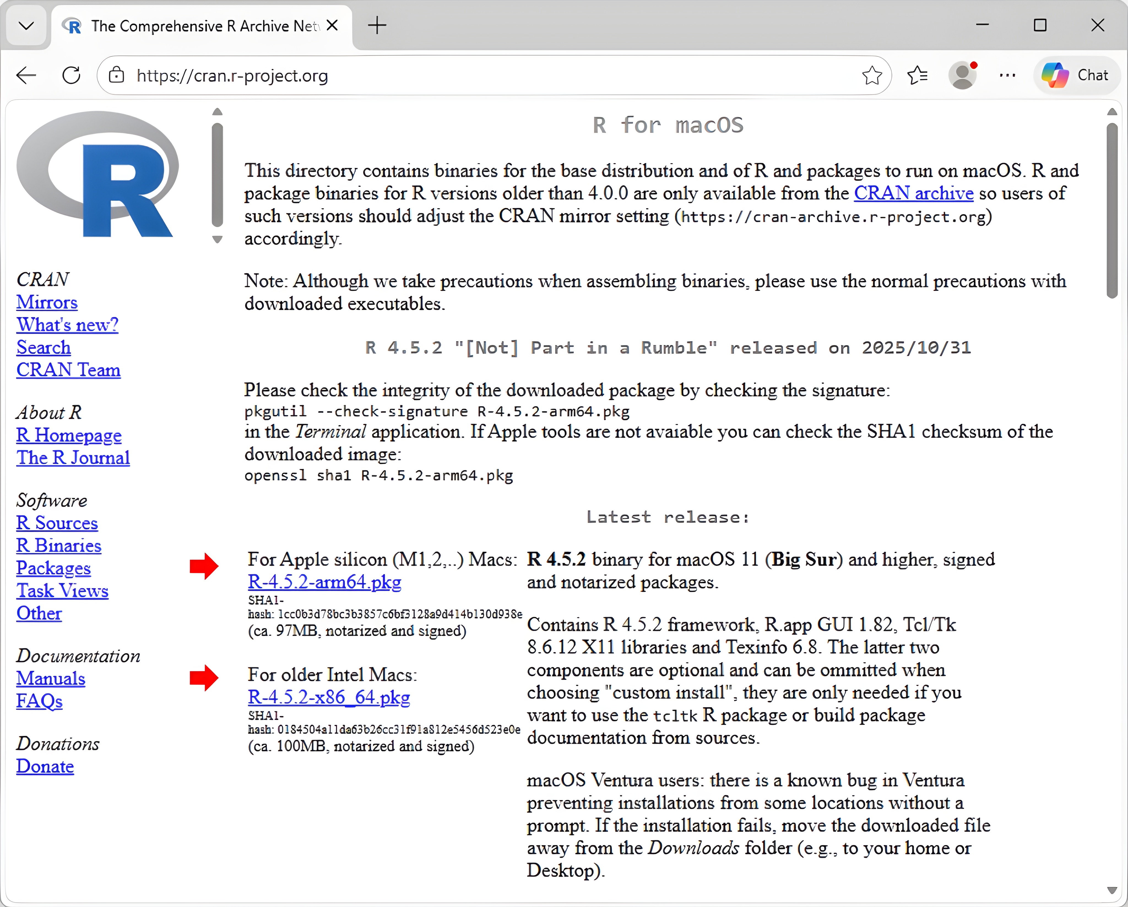Click the R logo image
This screenshot has width=1128, height=907.
coord(98,174)
